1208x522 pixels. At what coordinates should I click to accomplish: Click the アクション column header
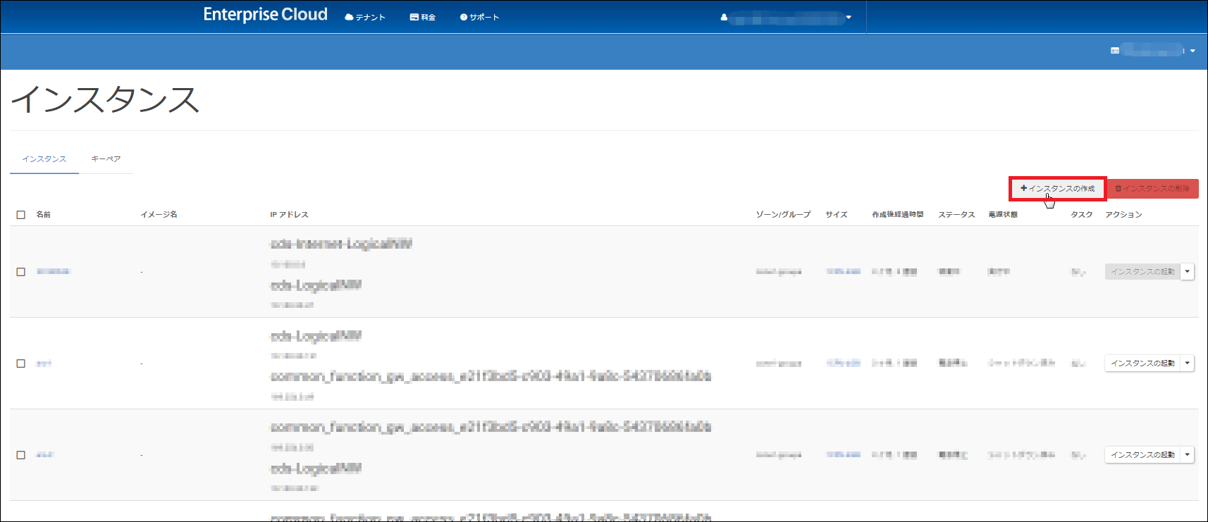point(1124,215)
